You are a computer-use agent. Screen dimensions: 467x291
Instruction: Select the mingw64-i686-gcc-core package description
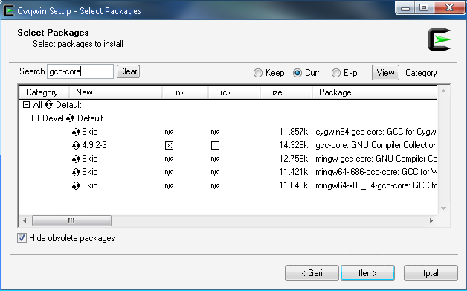[x=376, y=172]
